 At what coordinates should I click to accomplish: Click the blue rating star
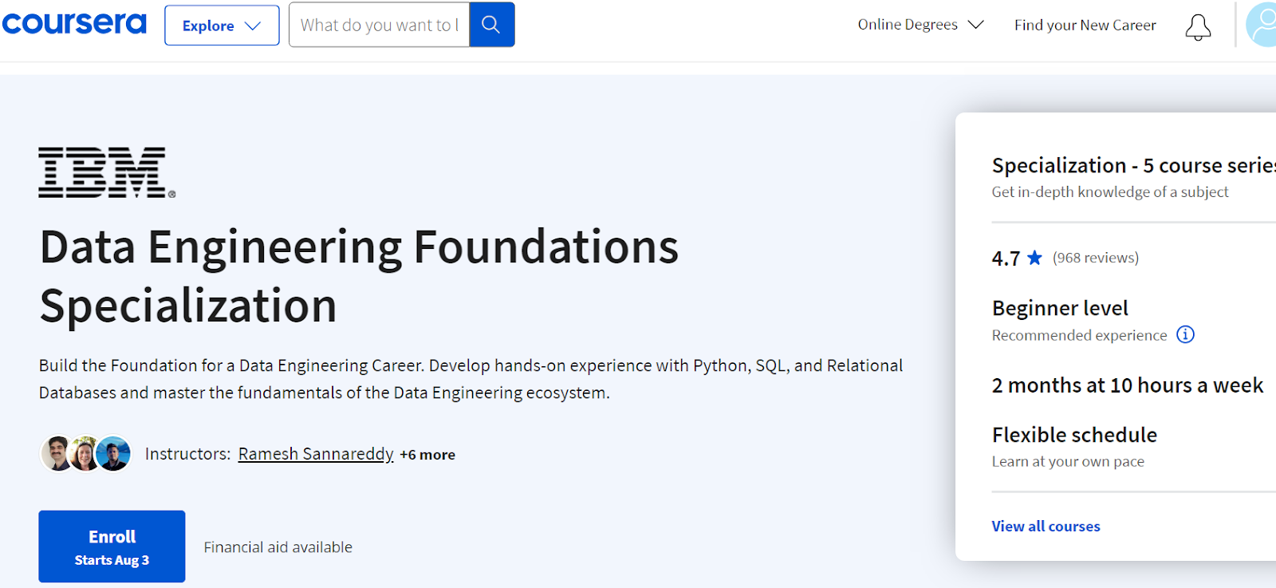[1034, 258]
